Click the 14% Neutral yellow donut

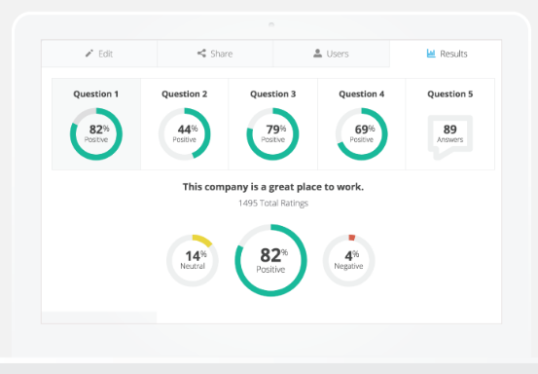pyautogui.click(x=193, y=260)
